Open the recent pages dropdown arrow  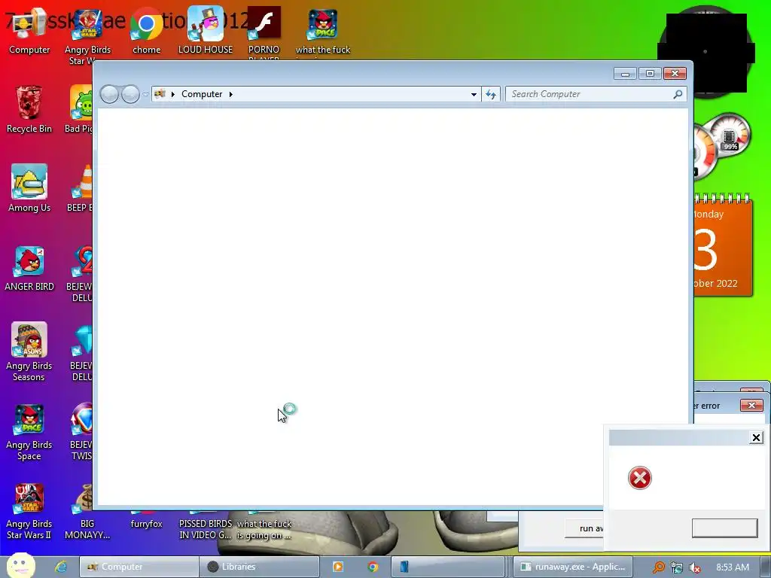(x=145, y=94)
